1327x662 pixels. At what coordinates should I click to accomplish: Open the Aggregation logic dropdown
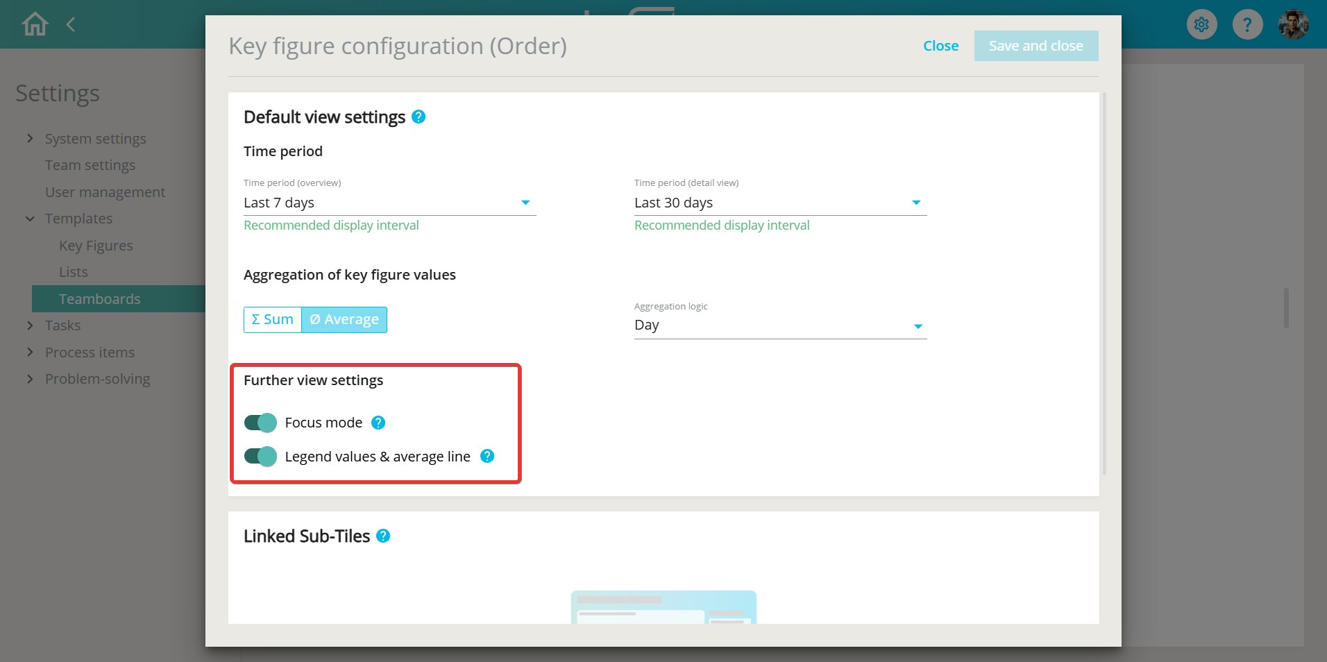pos(779,325)
